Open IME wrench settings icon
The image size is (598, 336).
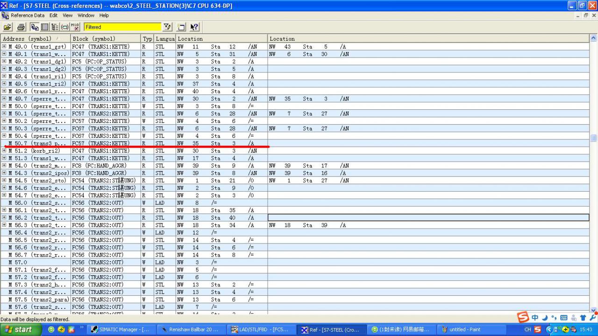(x=592, y=318)
